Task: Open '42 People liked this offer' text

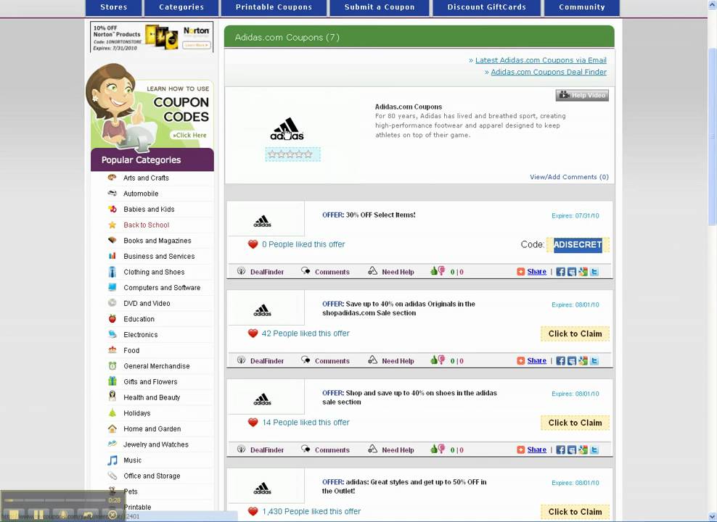Action: click(306, 333)
